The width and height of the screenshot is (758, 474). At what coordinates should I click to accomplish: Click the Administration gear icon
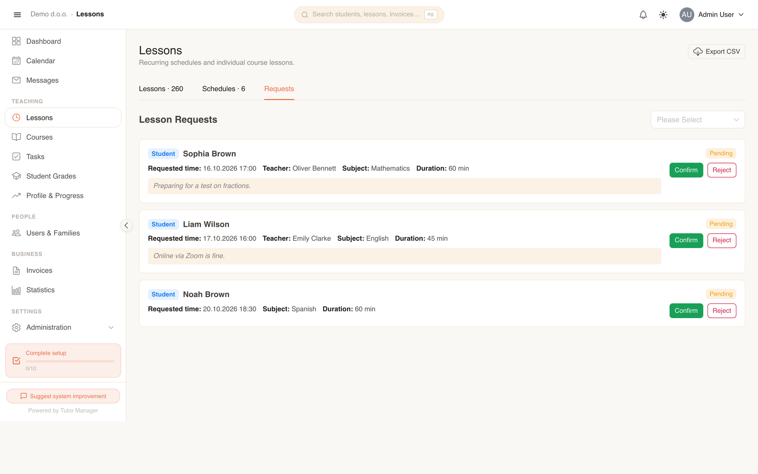tap(16, 327)
